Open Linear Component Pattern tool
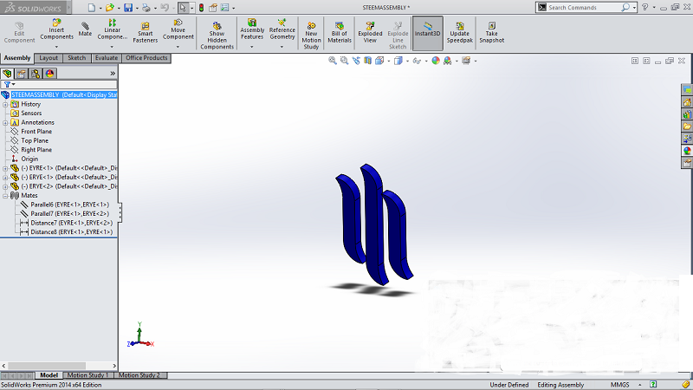693x390 pixels. point(113,30)
